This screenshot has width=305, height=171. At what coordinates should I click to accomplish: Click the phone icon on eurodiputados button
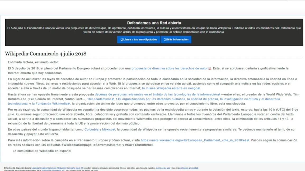pos(121,39)
